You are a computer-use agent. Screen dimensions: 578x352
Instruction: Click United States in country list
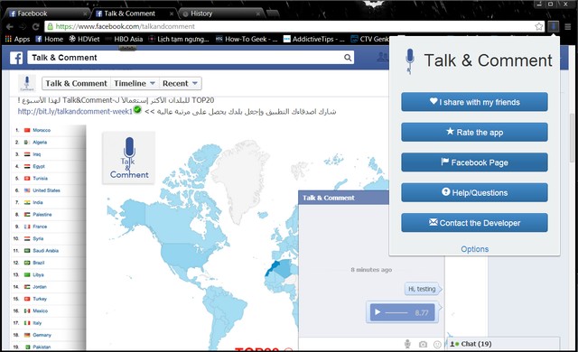(46, 190)
